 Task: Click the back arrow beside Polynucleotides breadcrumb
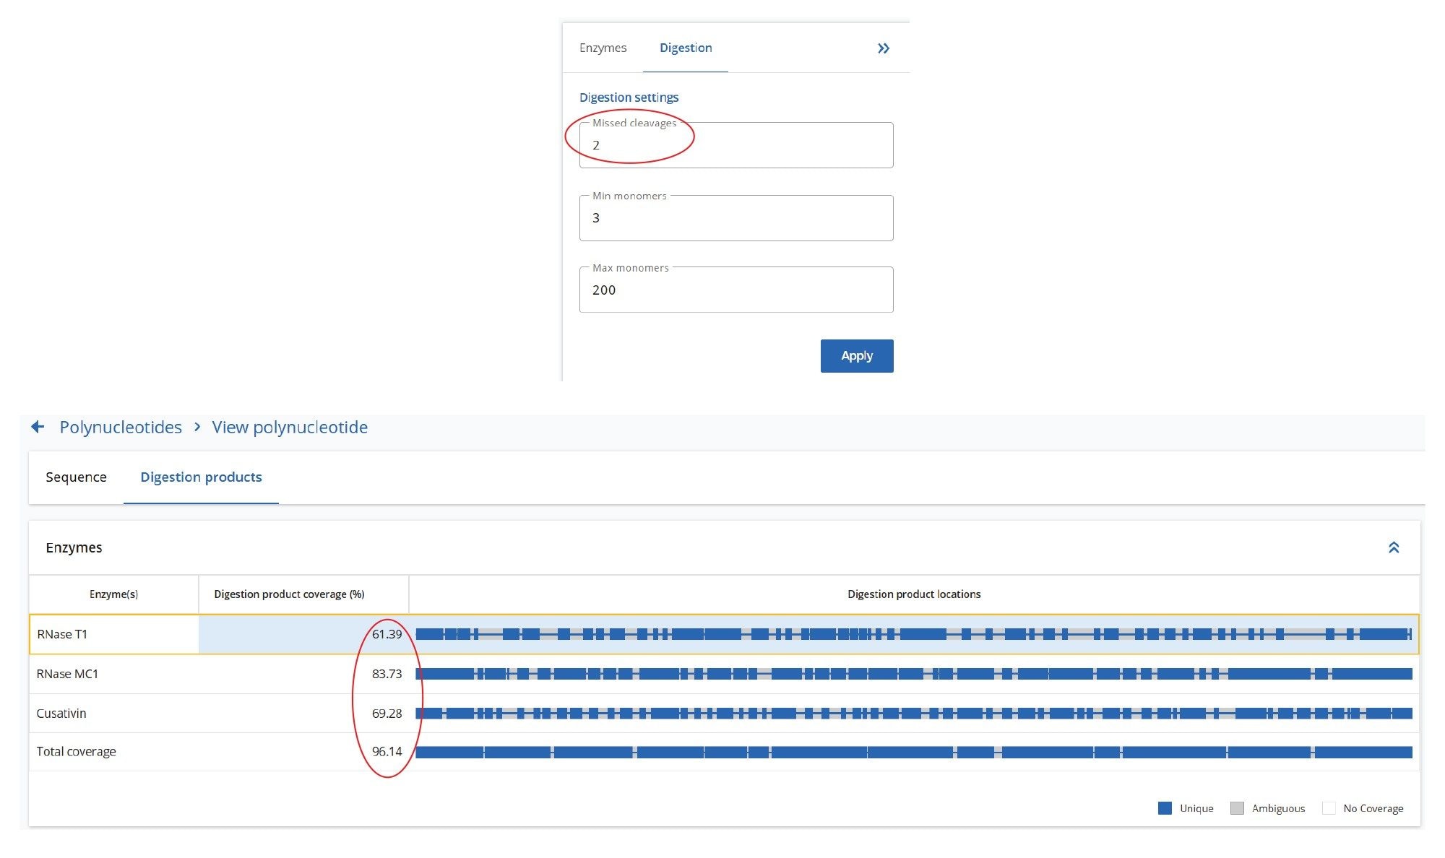(37, 427)
